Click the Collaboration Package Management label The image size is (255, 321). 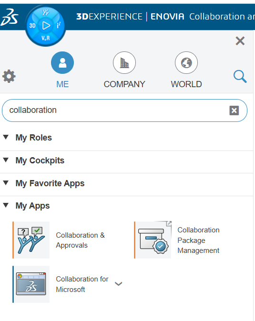198,240
